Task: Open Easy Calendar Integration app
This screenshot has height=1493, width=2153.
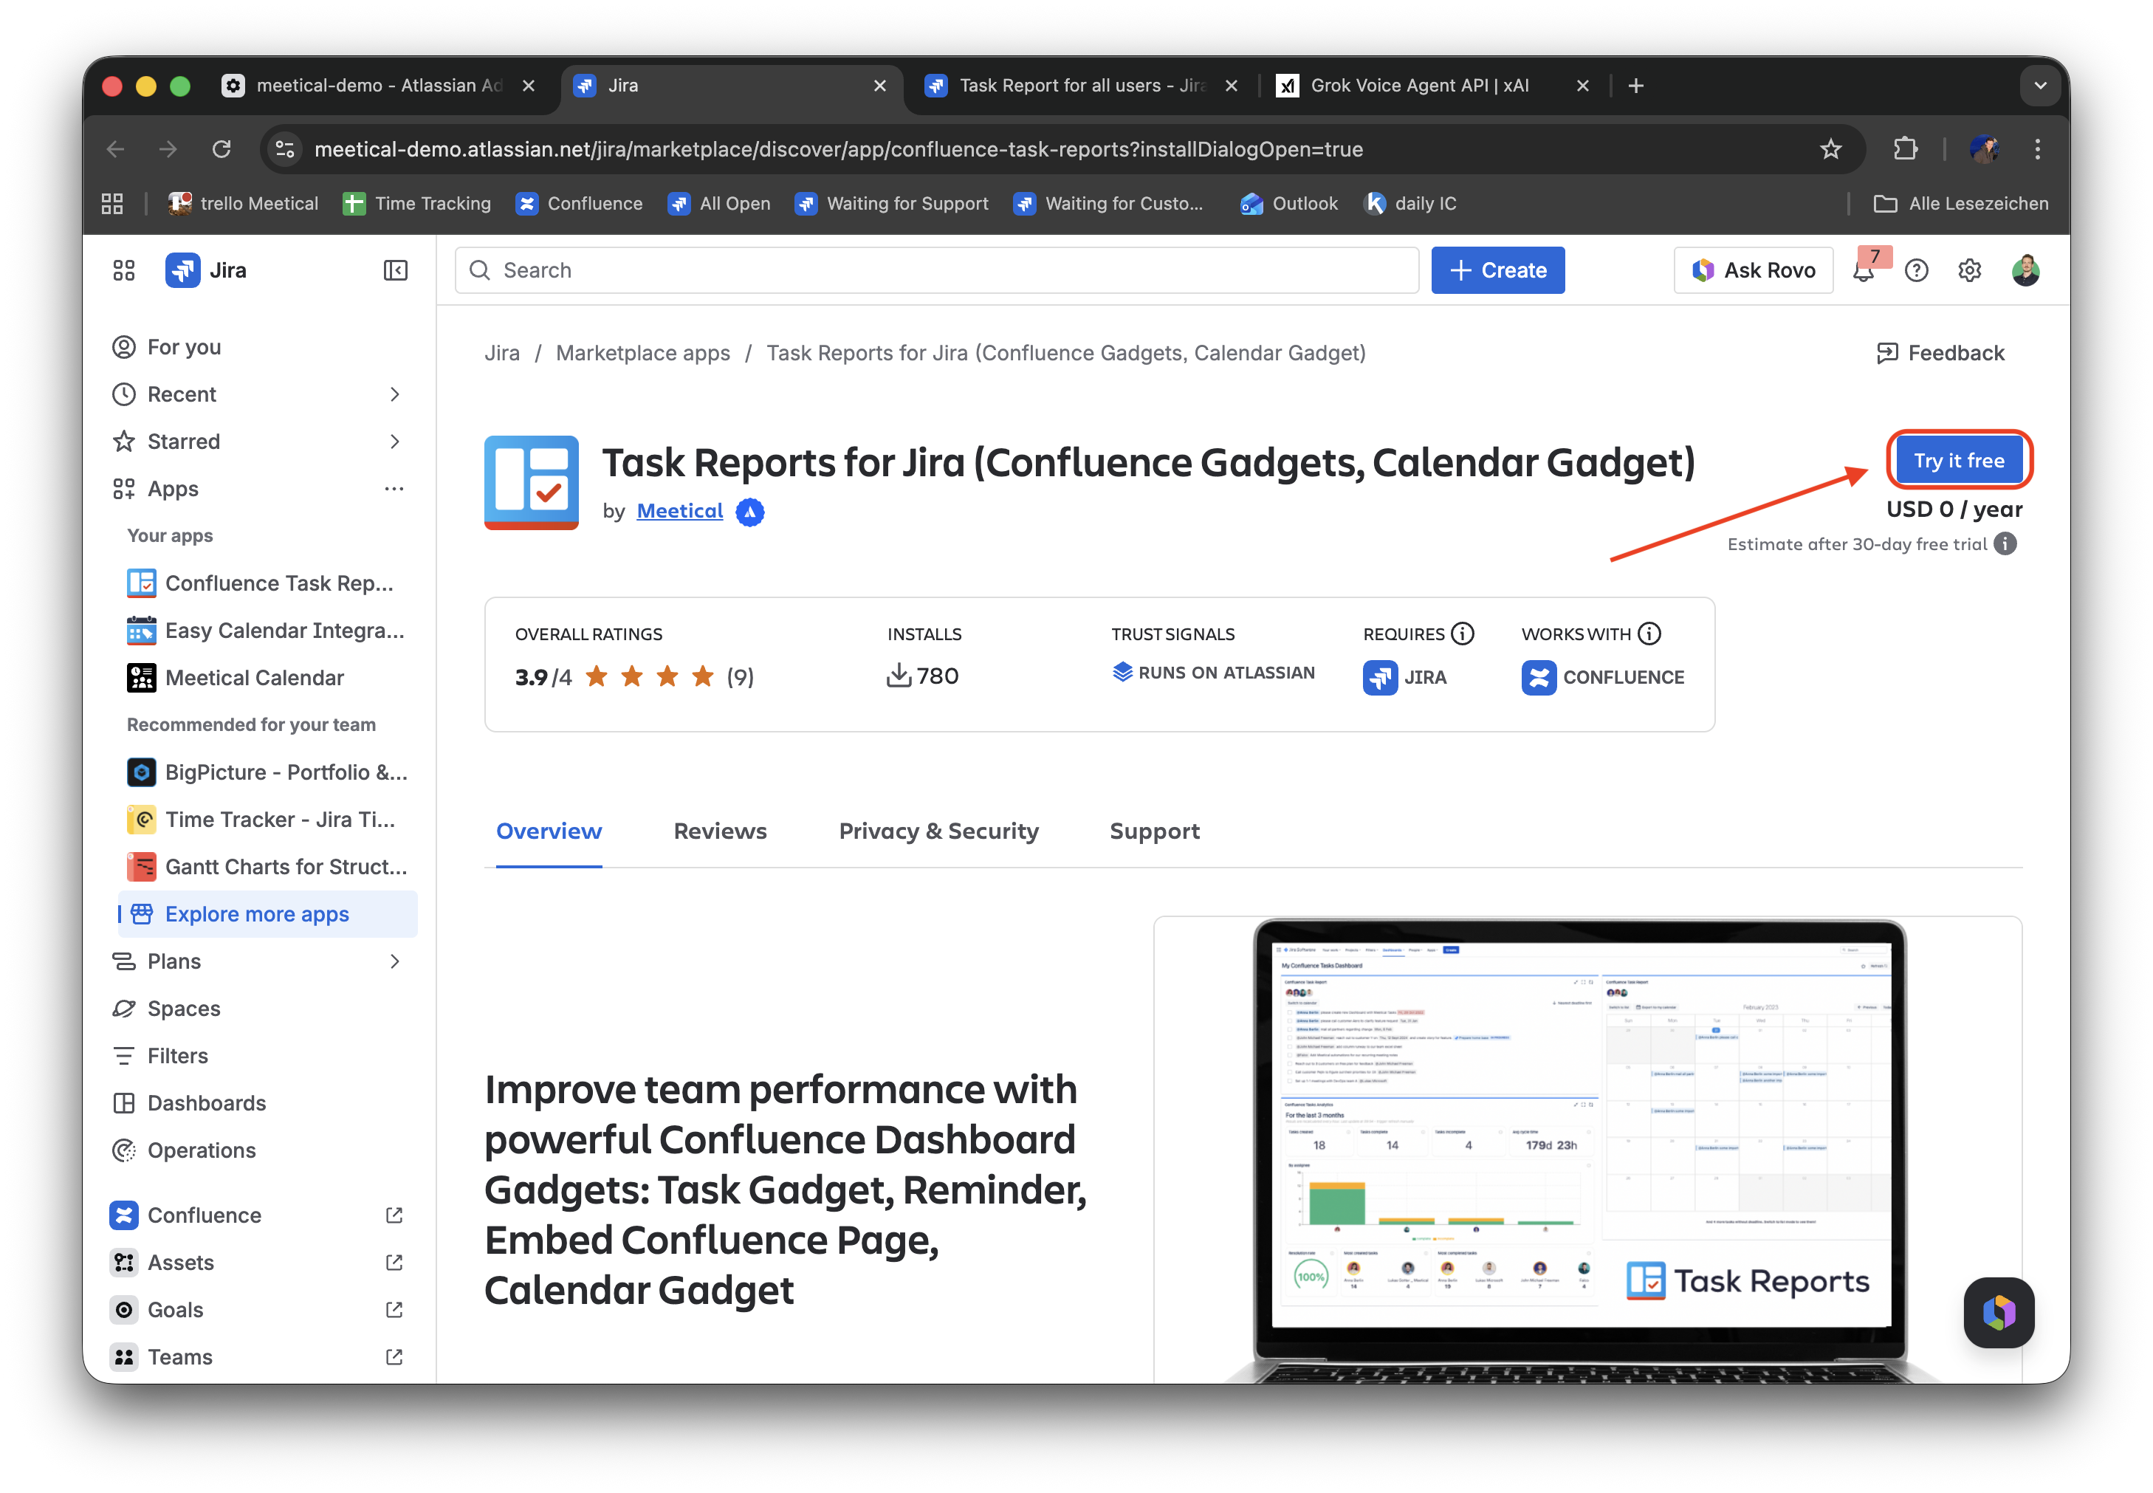Action: click(x=267, y=631)
